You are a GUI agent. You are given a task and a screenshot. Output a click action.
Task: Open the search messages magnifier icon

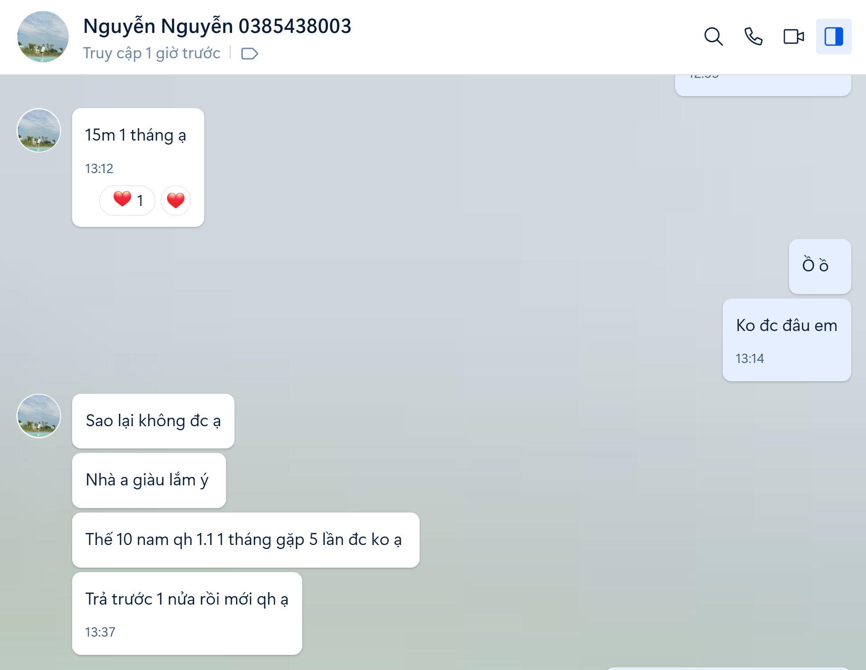click(x=713, y=36)
